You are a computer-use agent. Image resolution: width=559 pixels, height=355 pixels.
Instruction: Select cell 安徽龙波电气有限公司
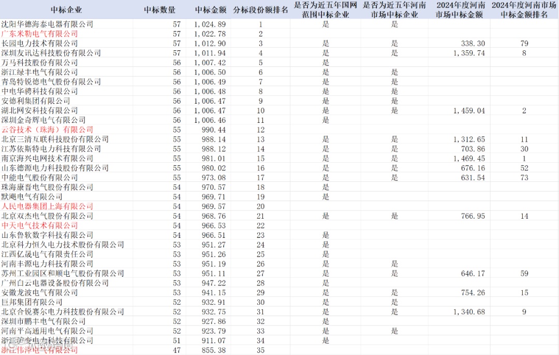point(39,293)
